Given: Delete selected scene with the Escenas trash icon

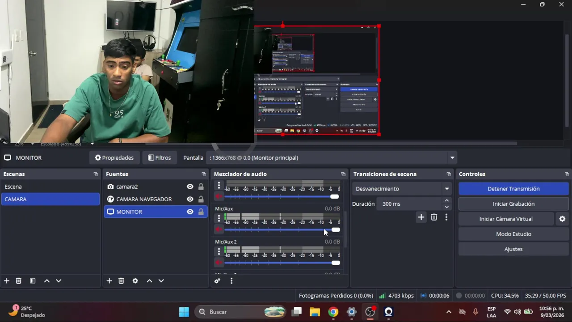Looking at the screenshot, I should point(19,281).
